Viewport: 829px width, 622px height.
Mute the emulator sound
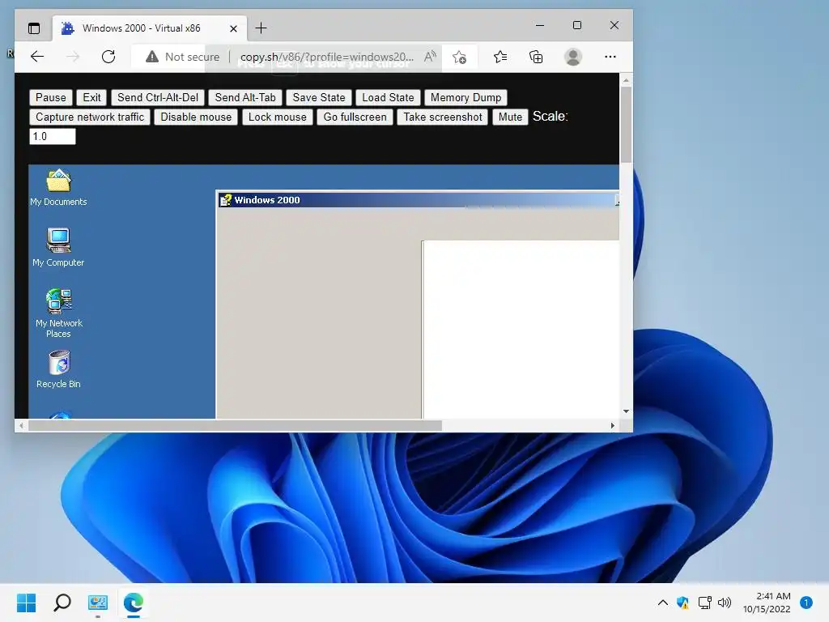510,117
